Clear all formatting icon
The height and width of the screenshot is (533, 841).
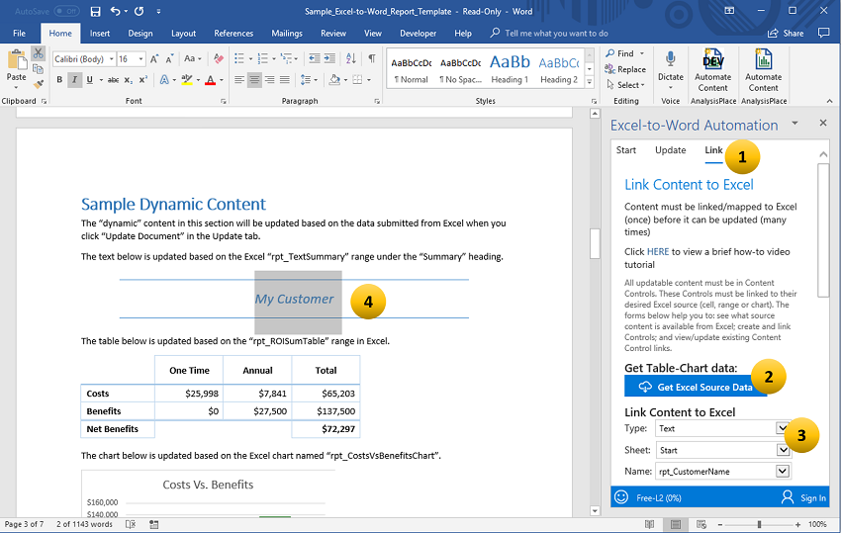coord(219,58)
